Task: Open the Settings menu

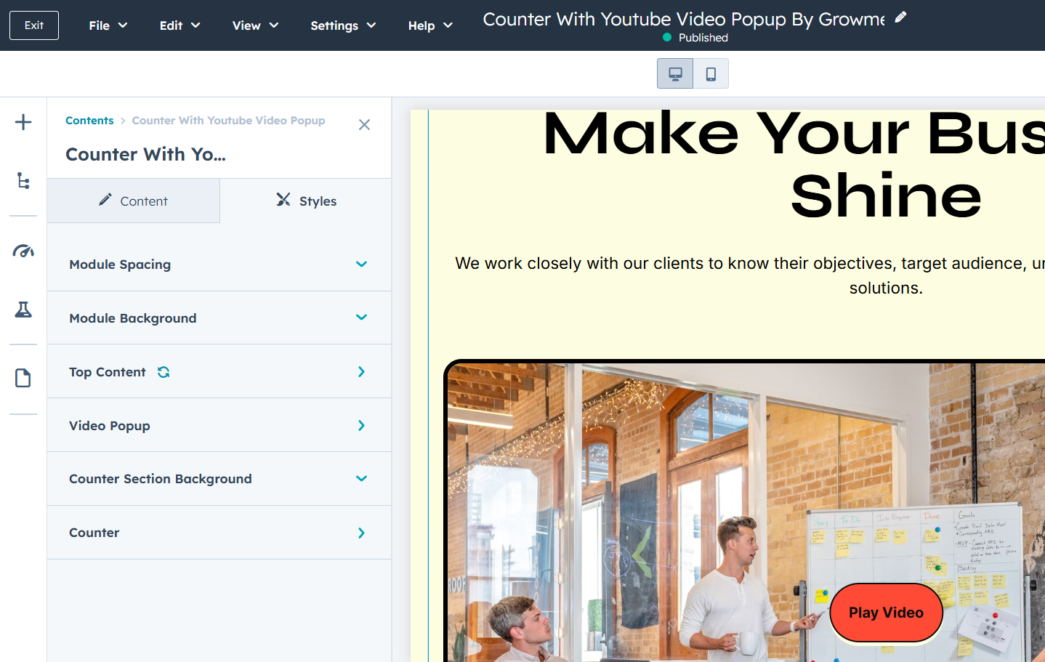Action: click(342, 25)
